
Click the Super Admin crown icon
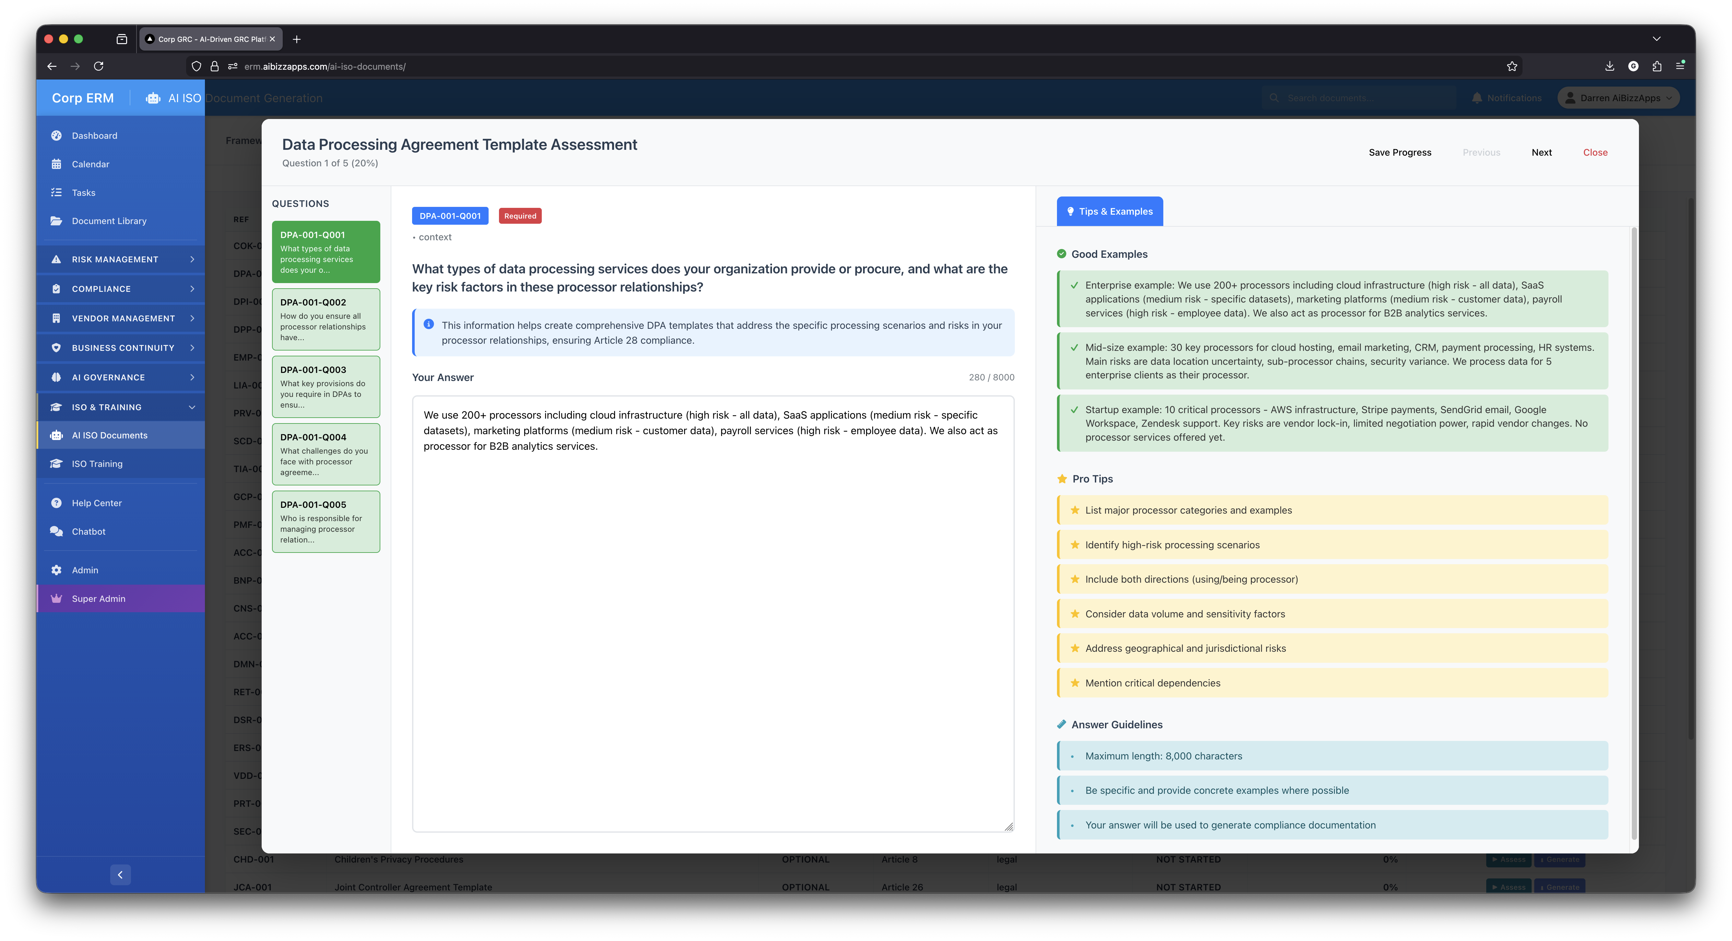point(56,598)
